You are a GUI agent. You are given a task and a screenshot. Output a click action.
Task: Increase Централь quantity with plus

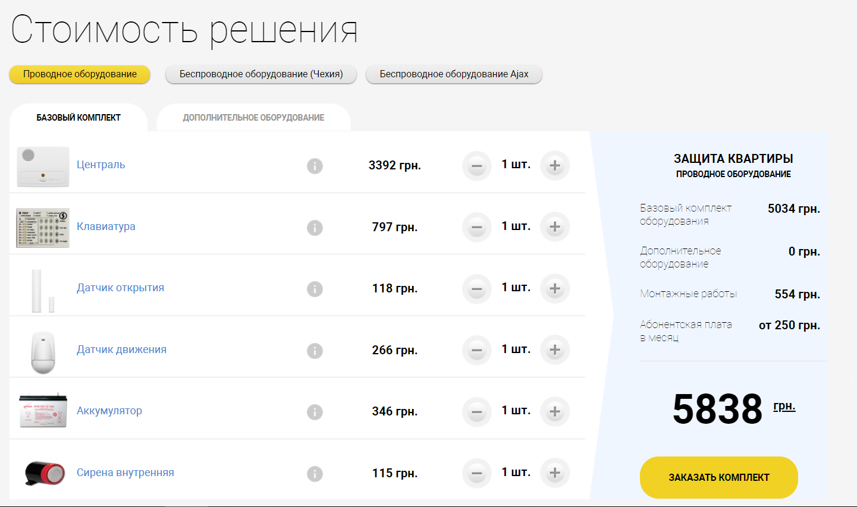555,166
